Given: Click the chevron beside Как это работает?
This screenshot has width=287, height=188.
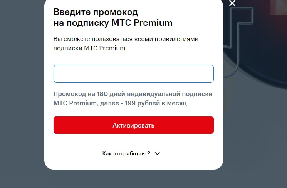Looking at the screenshot, I should tap(157, 153).
